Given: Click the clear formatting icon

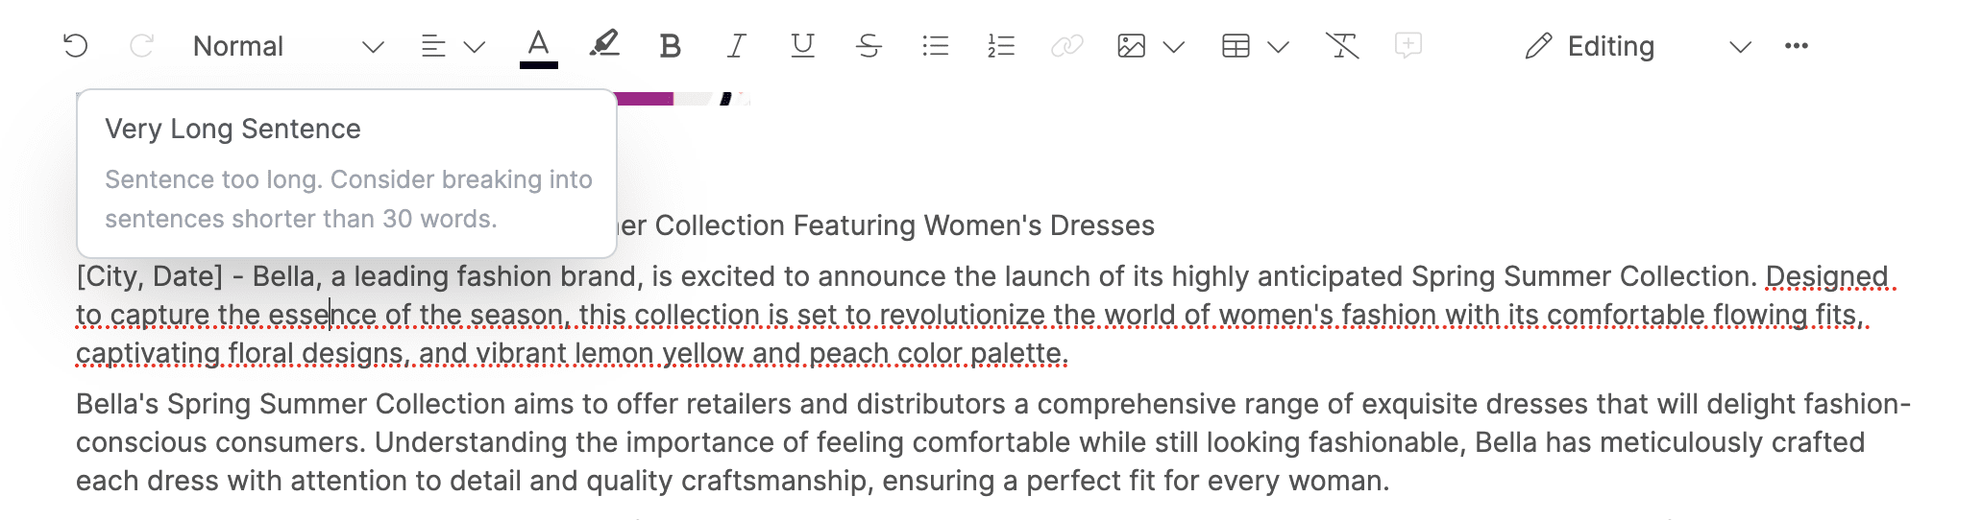Looking at the screenshot, I should click(1342, 46).
